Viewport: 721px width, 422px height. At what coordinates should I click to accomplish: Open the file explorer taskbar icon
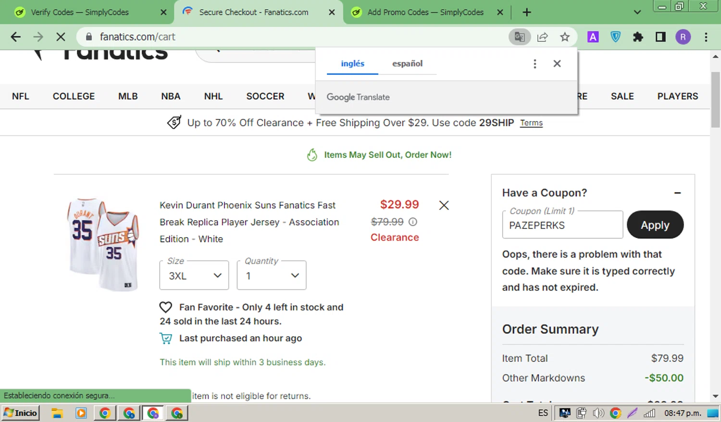[x=58, y=413]
